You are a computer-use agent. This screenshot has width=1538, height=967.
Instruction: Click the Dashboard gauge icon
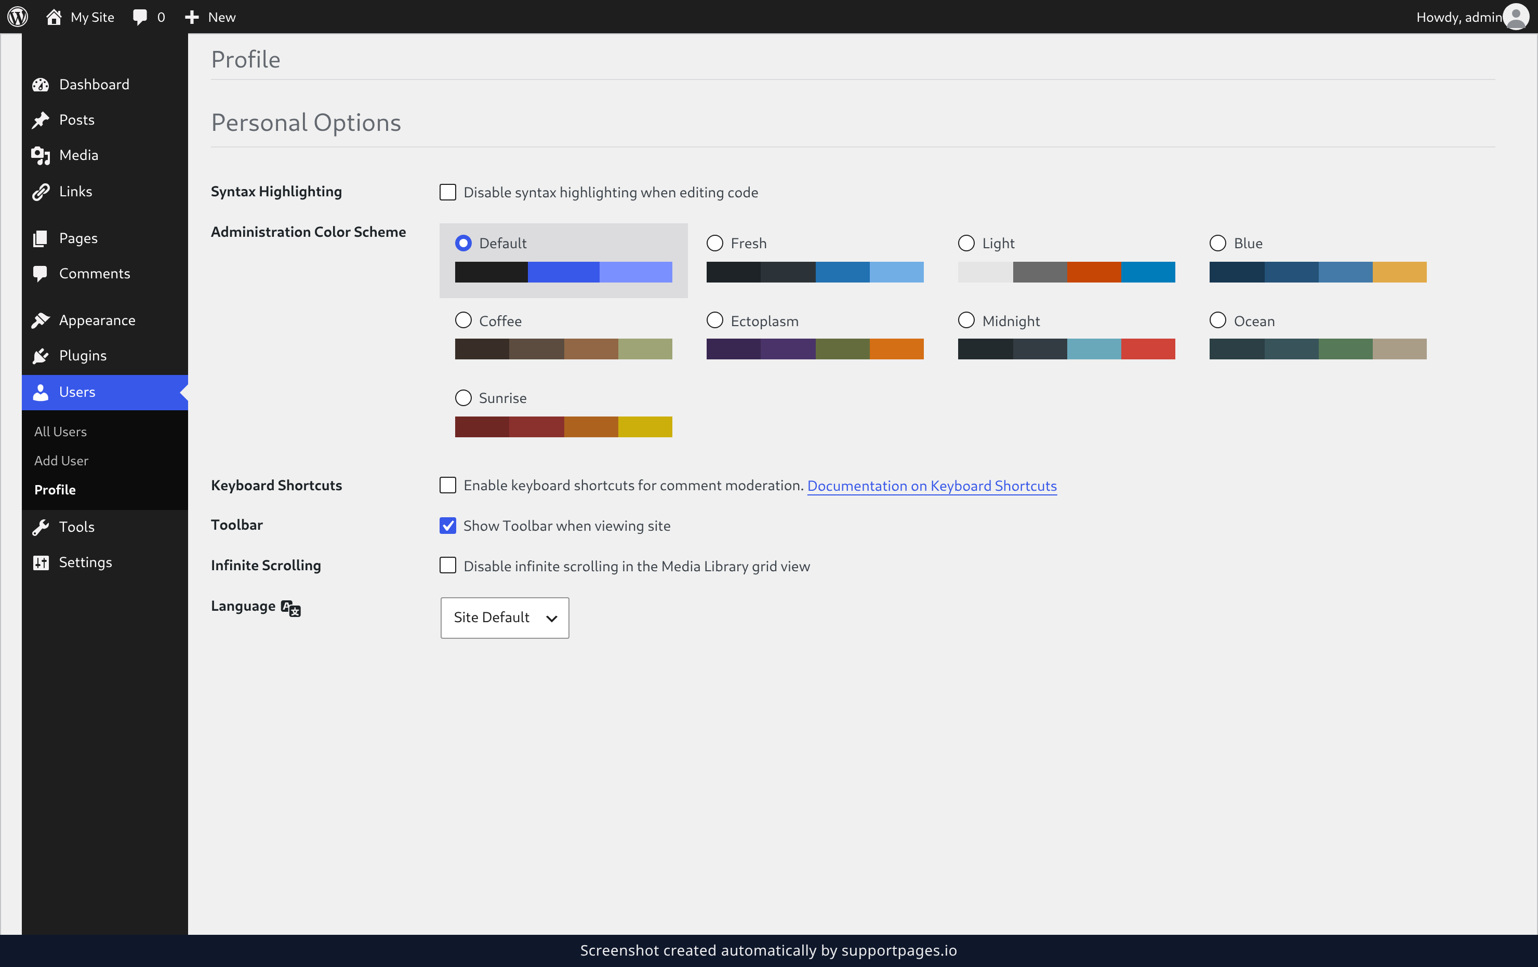(x=41, y=85)
